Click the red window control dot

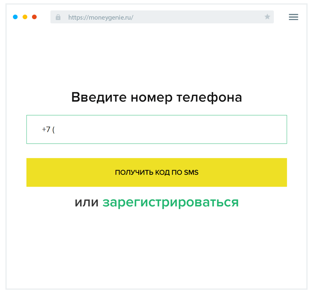click(34, 17)
